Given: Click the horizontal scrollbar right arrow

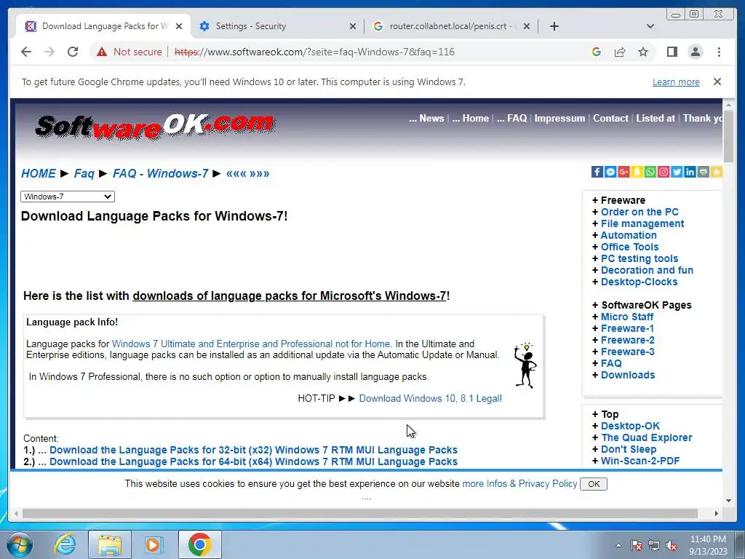Looking at the screenshot, I should (x=717, y=513).
